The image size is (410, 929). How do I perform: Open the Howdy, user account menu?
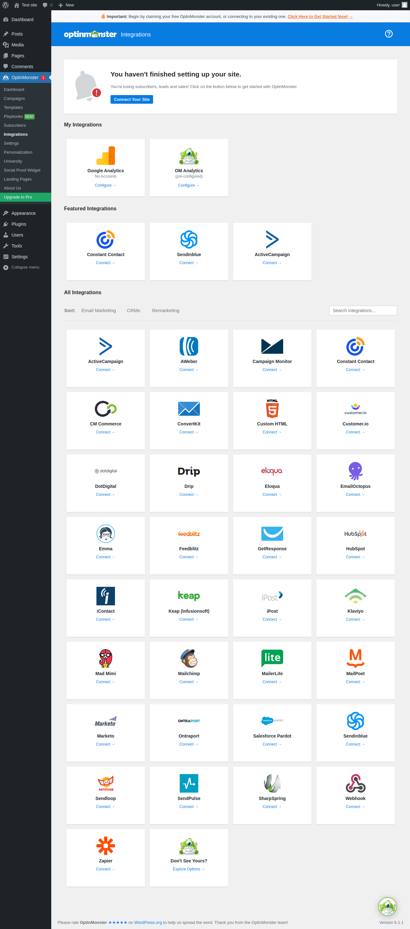point(392,5)
